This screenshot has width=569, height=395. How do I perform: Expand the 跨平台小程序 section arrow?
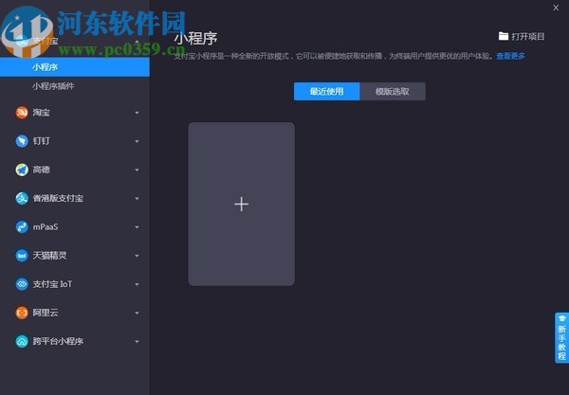pos(137,341)
